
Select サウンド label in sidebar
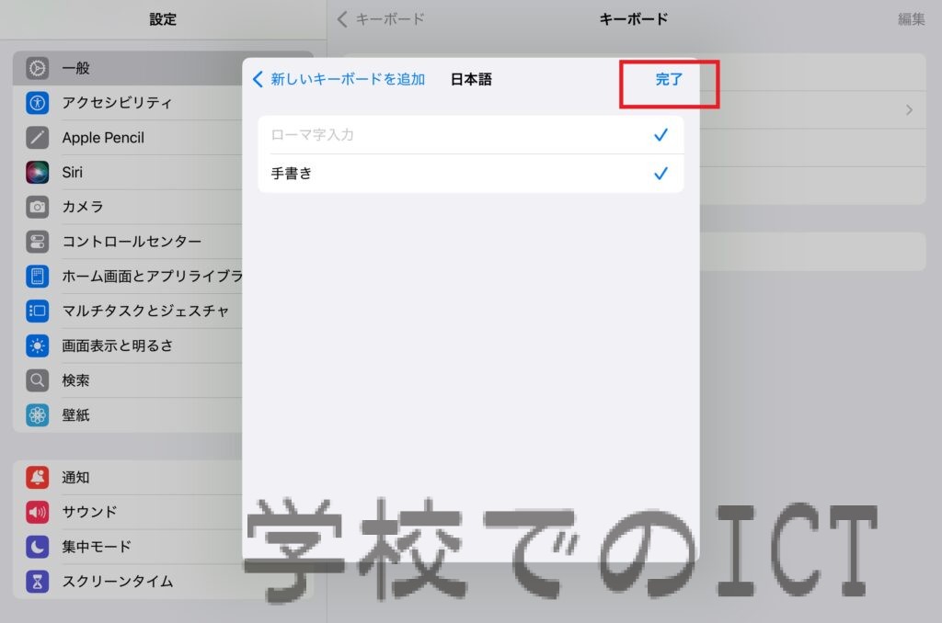[x=89, y=512]
